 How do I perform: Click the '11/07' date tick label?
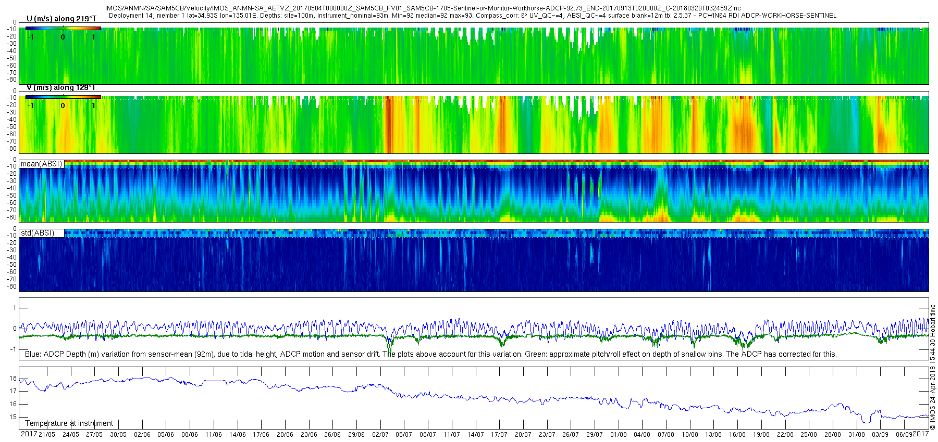tap(451, 435)
